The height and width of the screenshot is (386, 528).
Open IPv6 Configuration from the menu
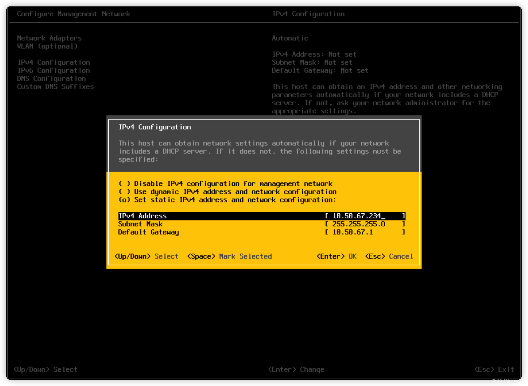(x=53, y=70)
